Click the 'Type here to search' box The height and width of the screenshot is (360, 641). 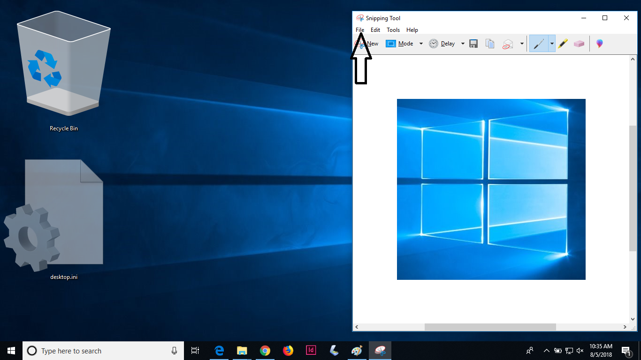tap(103, 351)
